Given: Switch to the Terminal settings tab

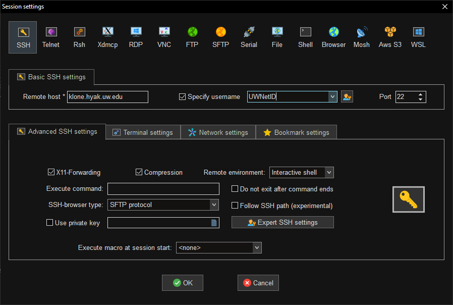Looking at the screenshot, I should coord(143,132).
